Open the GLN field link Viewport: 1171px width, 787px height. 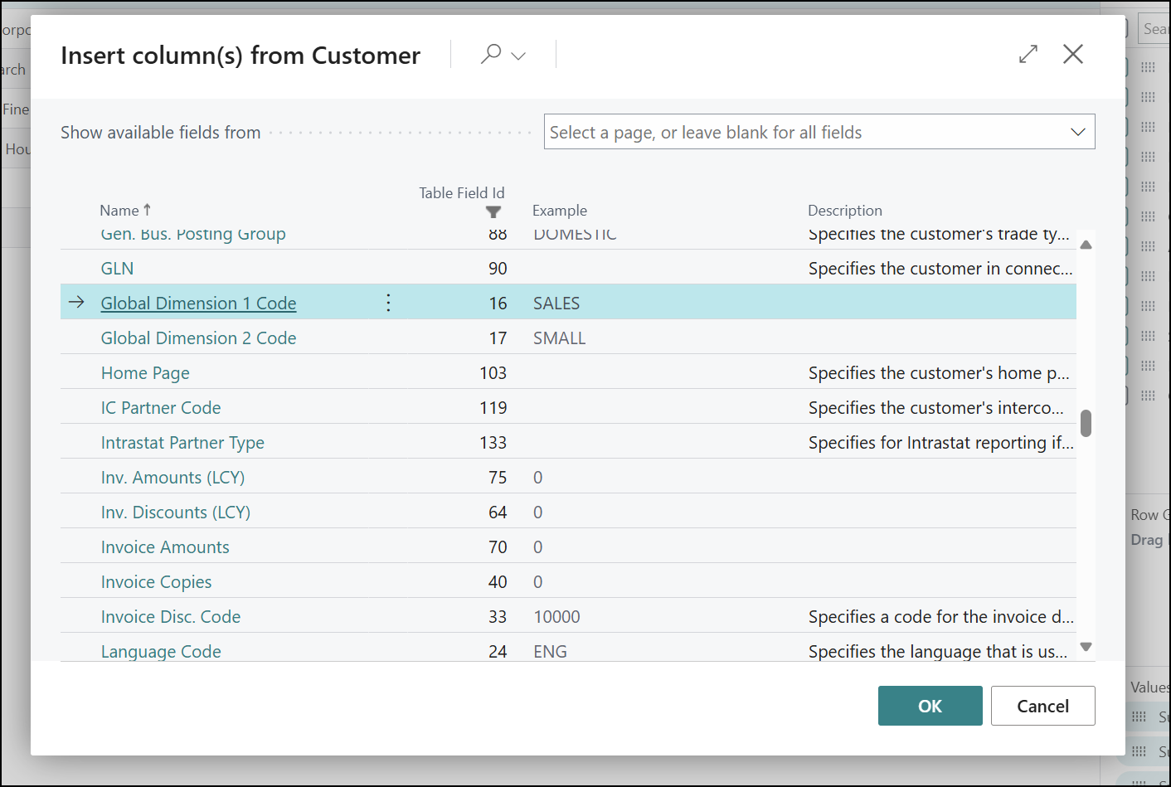click(117, 269)
